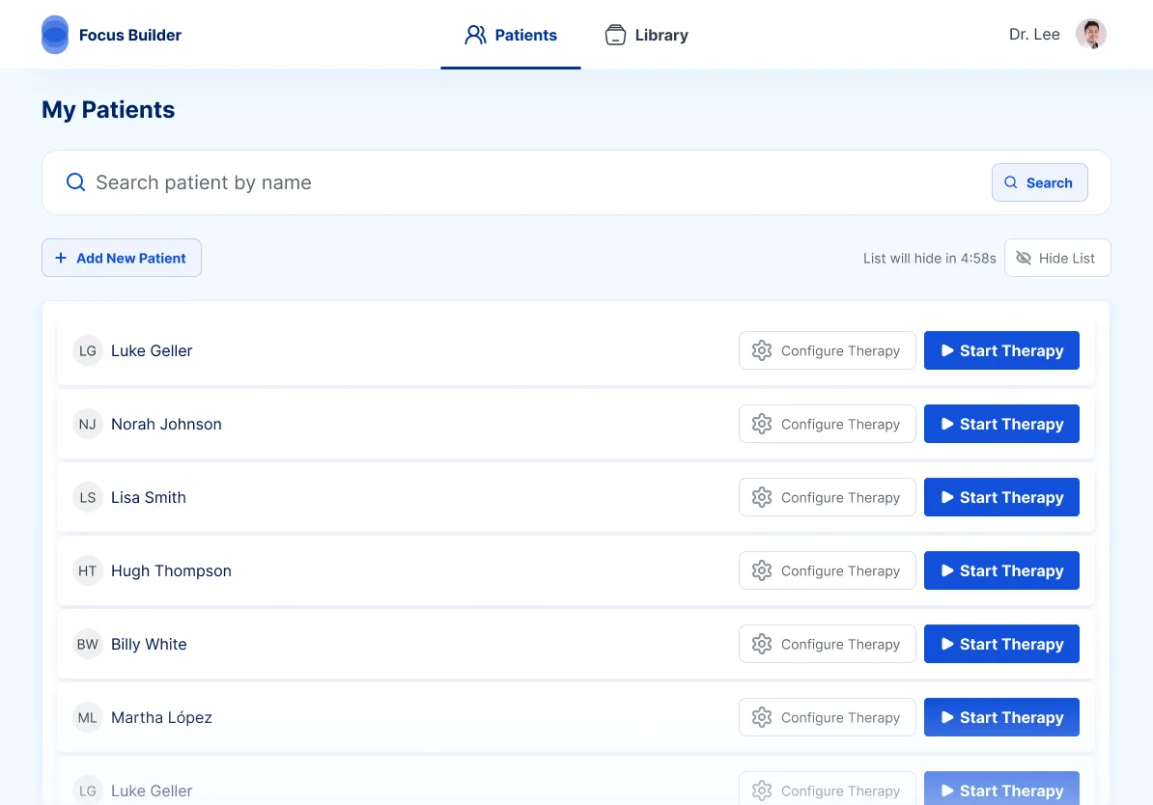Viewport: 1153px width, 805px height.
Task: Click the play icon on Hugh Thompson's Start Therapy
Action: pos(947,570)
